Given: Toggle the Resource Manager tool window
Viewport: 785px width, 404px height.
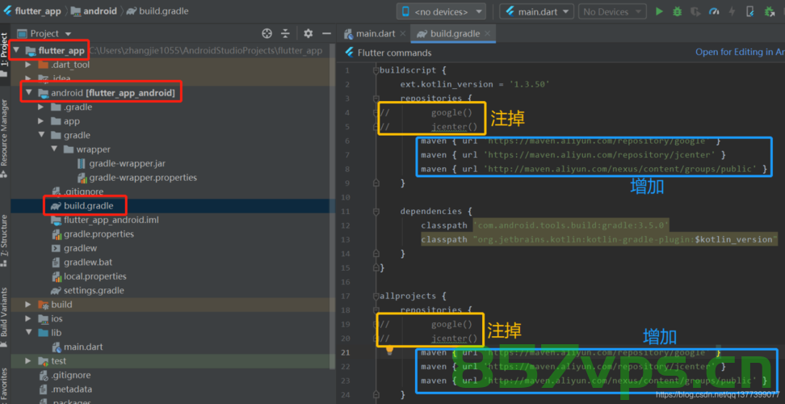Looking at the screenshot, I should 4,137.
